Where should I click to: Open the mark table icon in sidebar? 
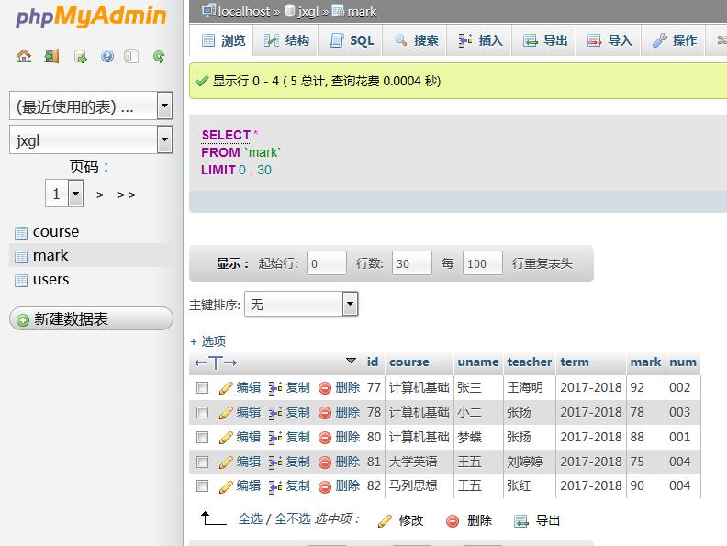tap(21, 256)
